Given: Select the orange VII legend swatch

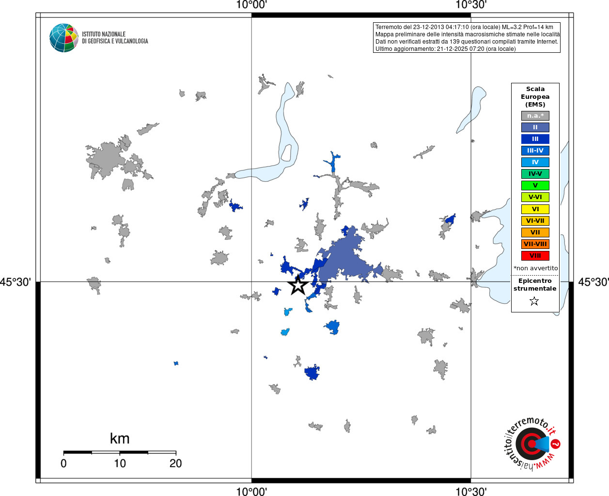Looking at the screenshot, I should coord(535,232).
